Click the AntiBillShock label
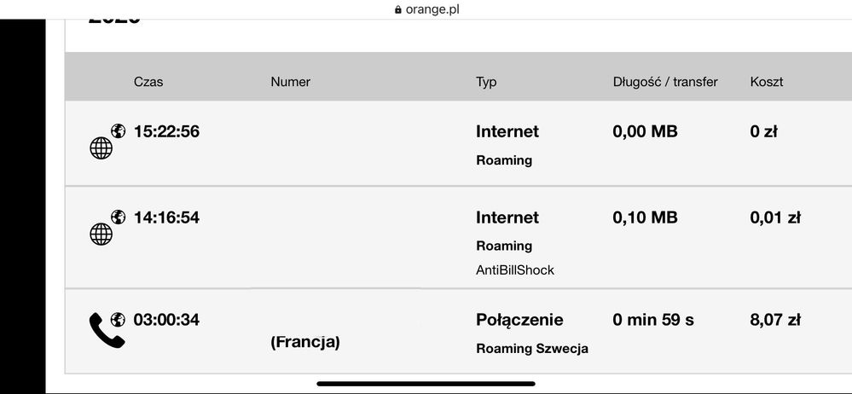This screenshot has height=394, width=852. (x=515, y=269)
